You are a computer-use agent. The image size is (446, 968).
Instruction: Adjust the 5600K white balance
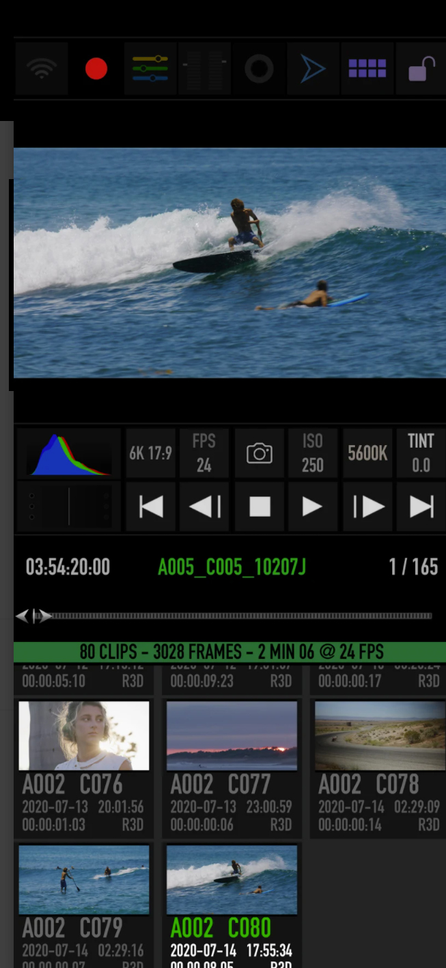[367, 453]
